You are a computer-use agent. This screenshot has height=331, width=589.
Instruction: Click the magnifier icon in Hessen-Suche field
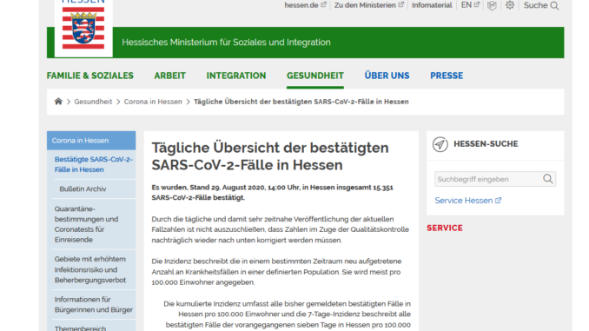(x=547, y=179)
